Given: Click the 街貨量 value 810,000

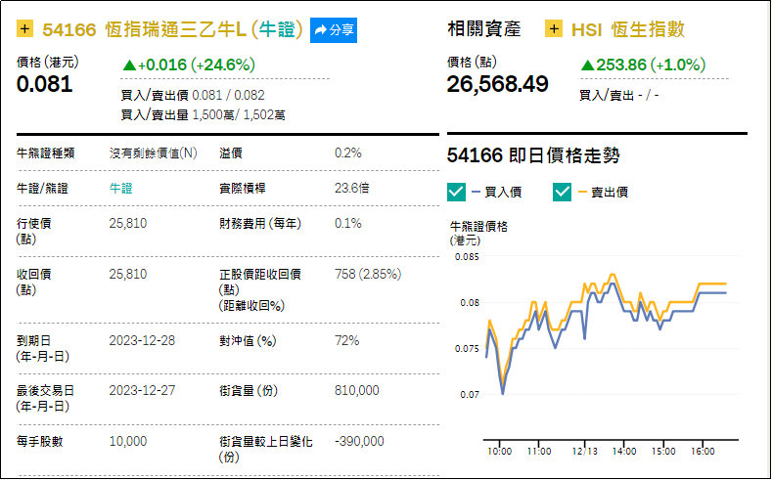Looking at the screenshot, I should click(357, 390).
